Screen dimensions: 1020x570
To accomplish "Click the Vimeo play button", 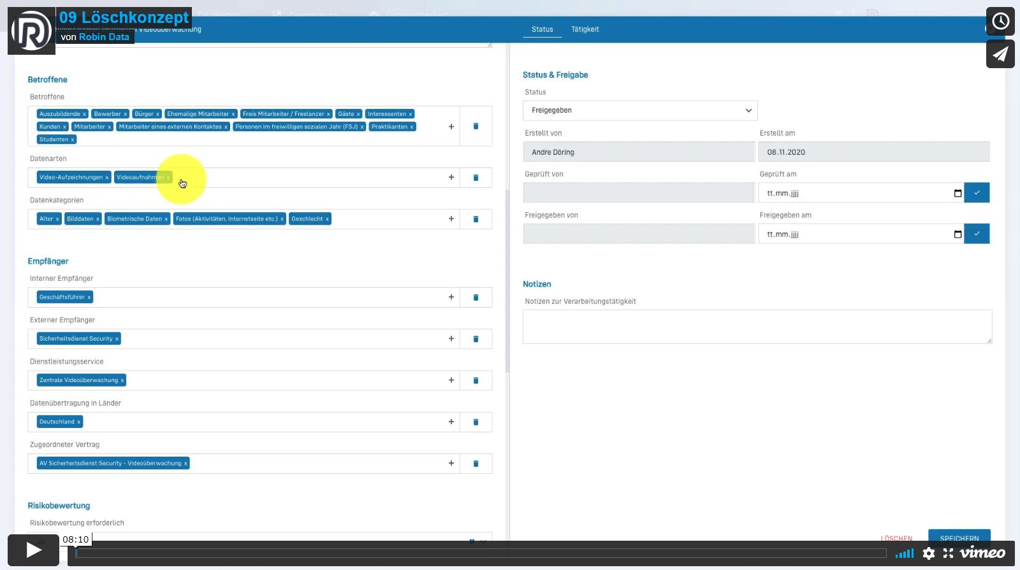I will click(33, 550).
